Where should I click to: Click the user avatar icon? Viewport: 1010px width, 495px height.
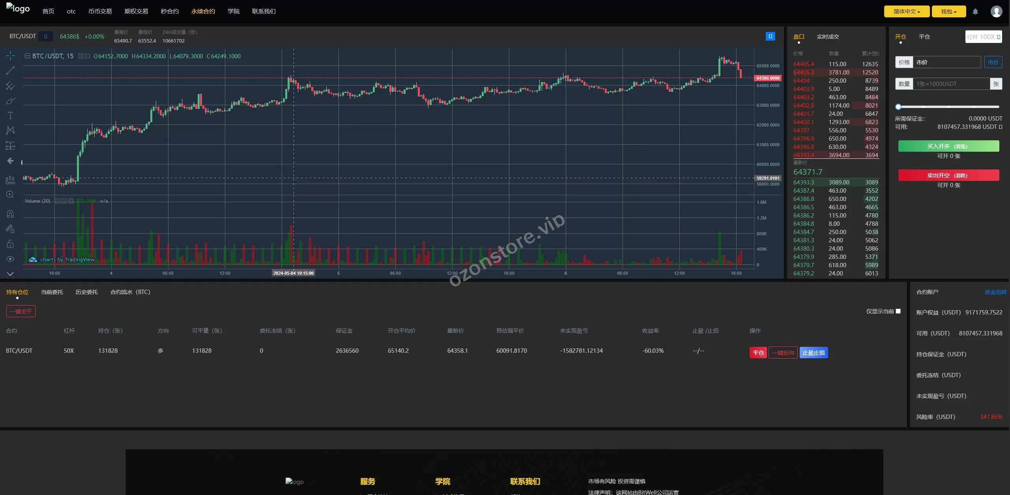[x=996, y=11]
